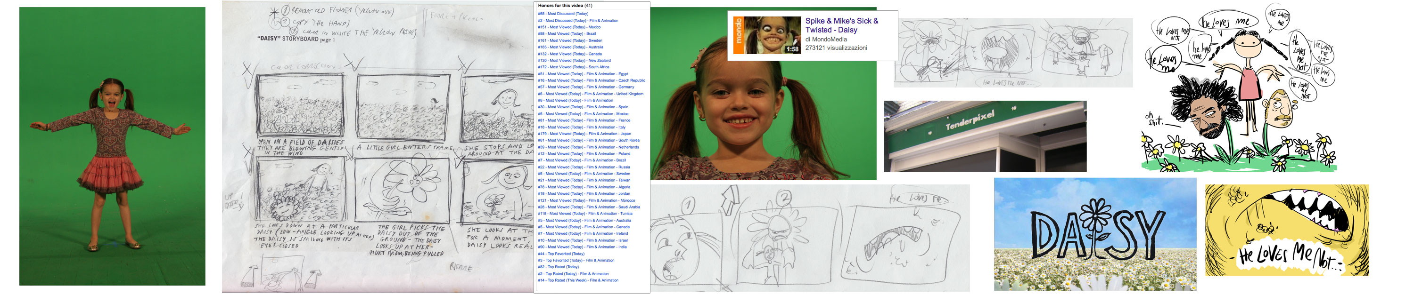1414x295 pixels.
Task: Open the #78 Film & Animation - Algeria honor
Action: 584,187
